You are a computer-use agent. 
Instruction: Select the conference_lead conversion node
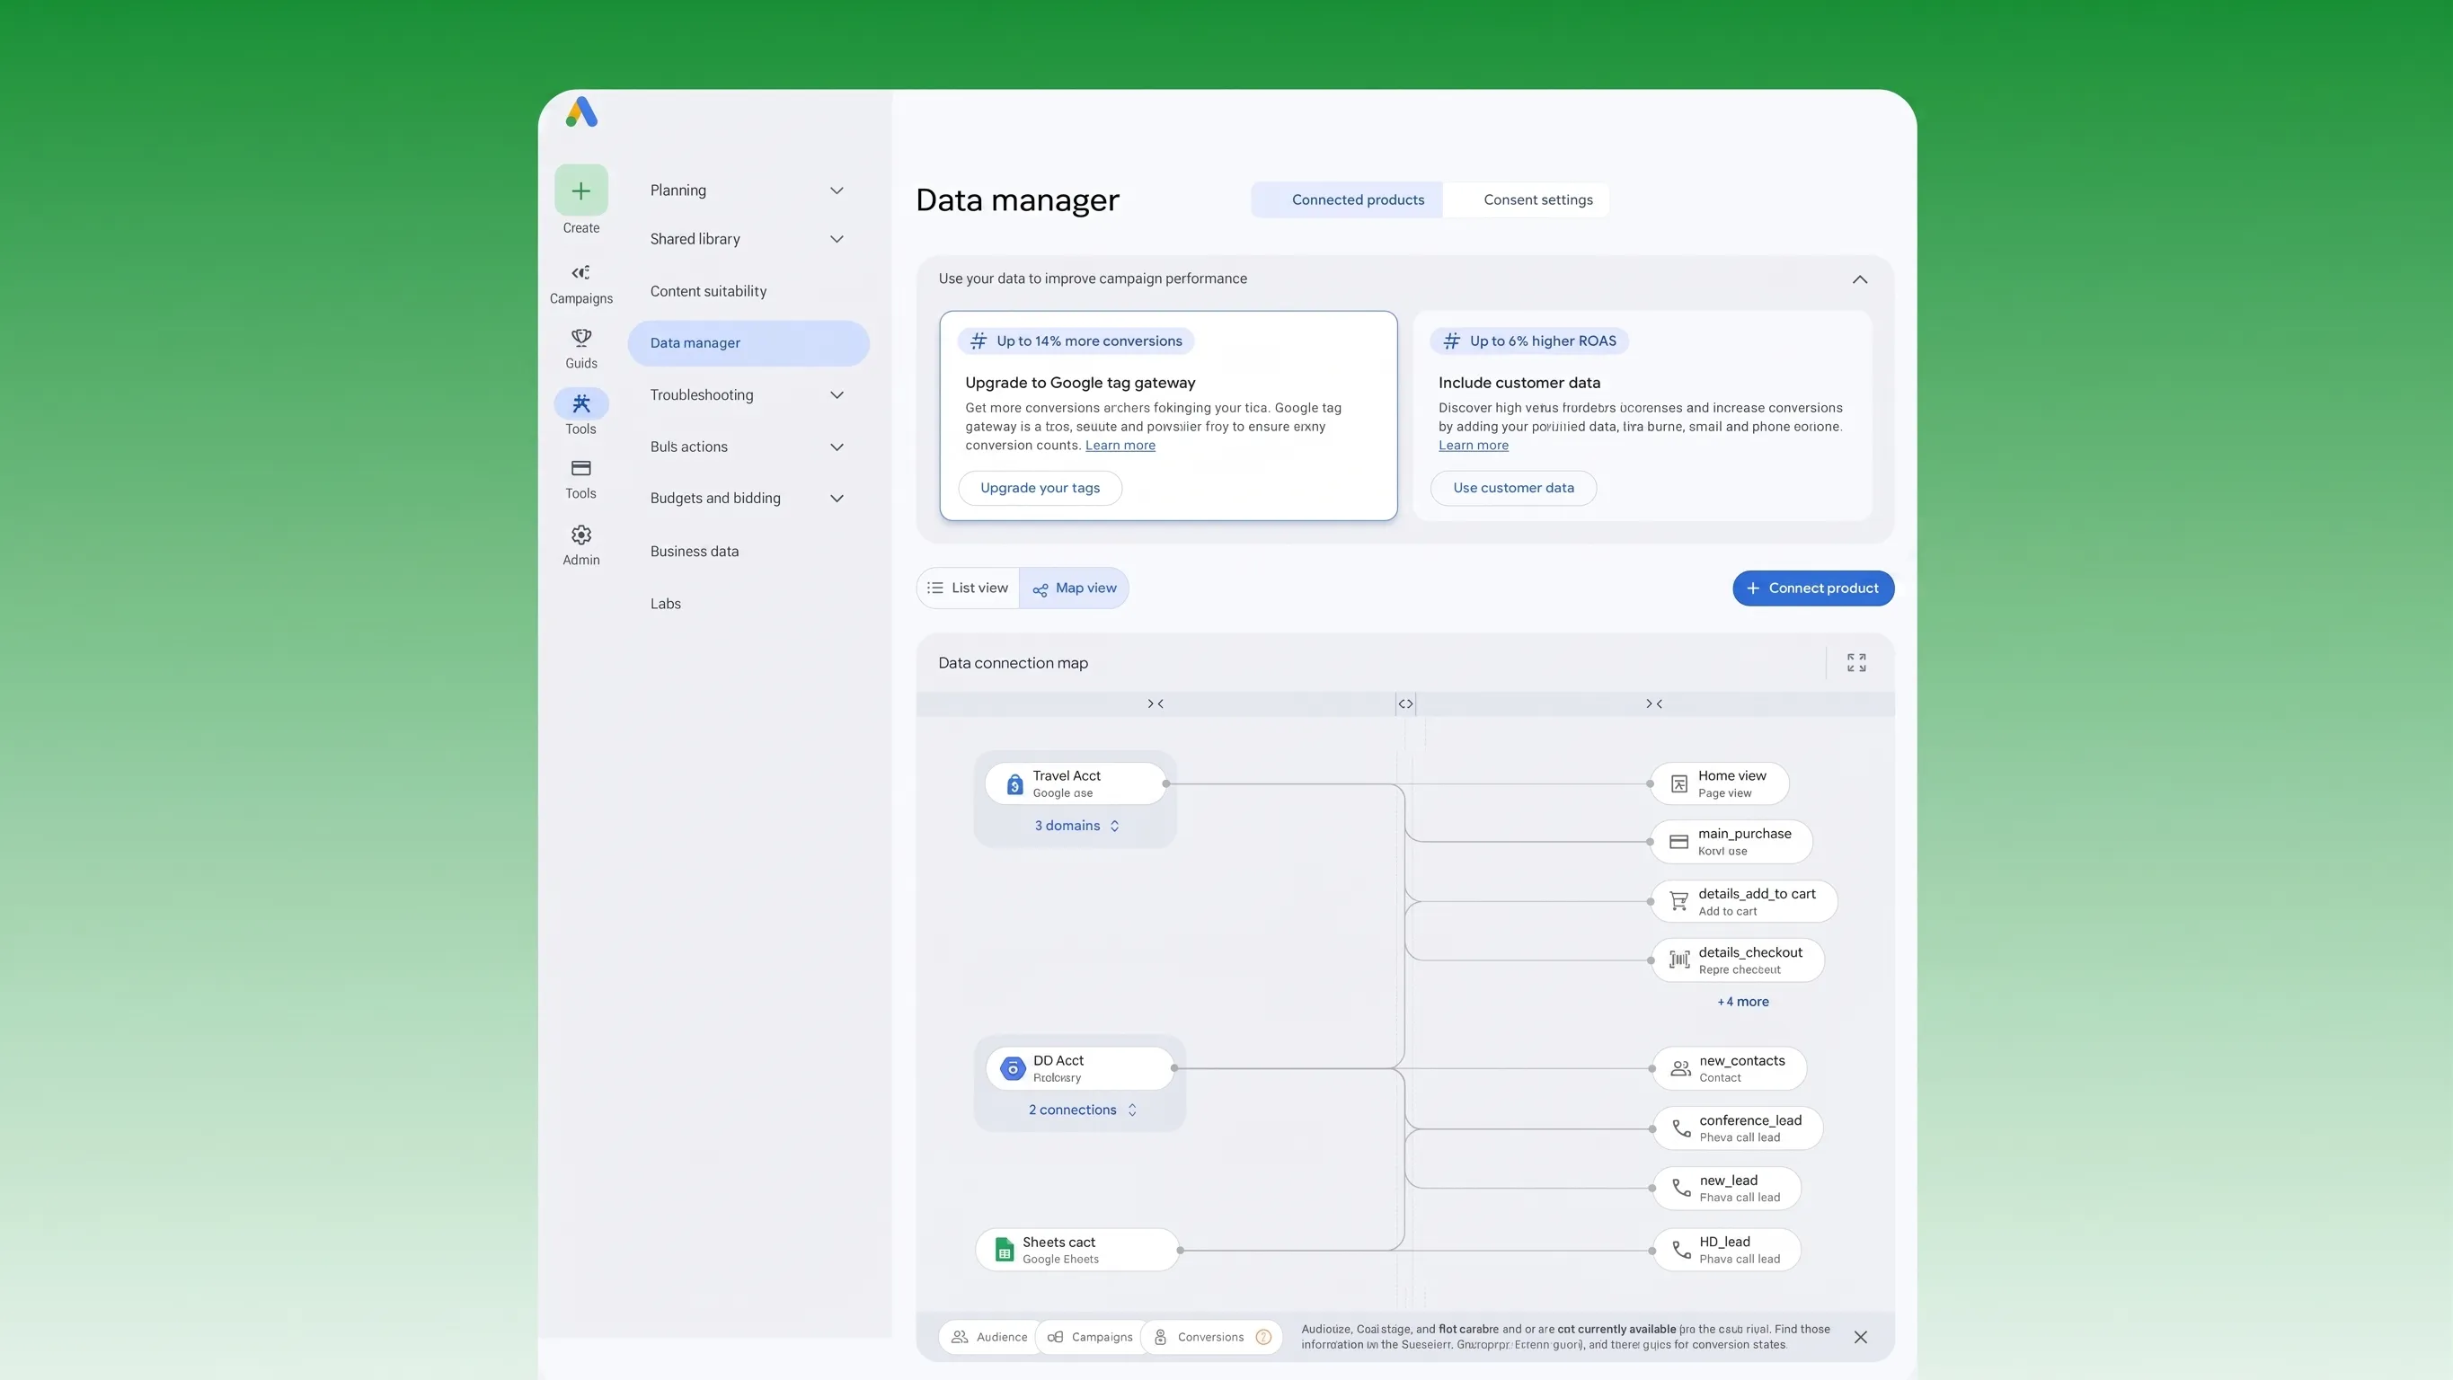(x=1738, y=1128)
